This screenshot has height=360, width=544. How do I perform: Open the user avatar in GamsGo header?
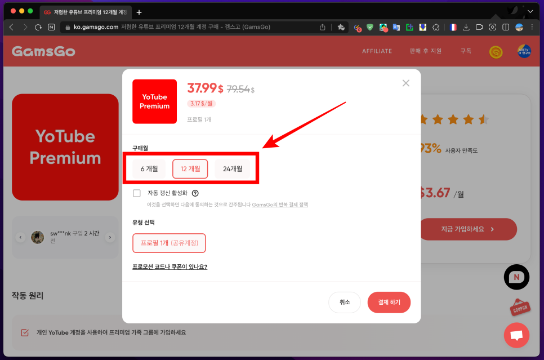coord(524,51)
